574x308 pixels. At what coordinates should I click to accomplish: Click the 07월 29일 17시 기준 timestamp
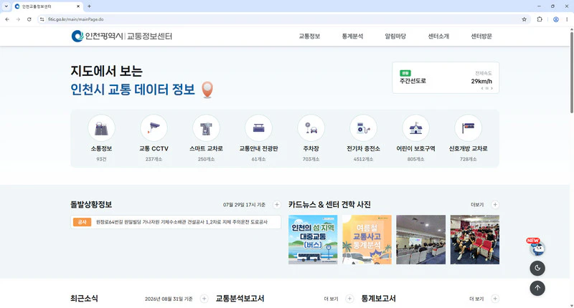click(244, 205)
